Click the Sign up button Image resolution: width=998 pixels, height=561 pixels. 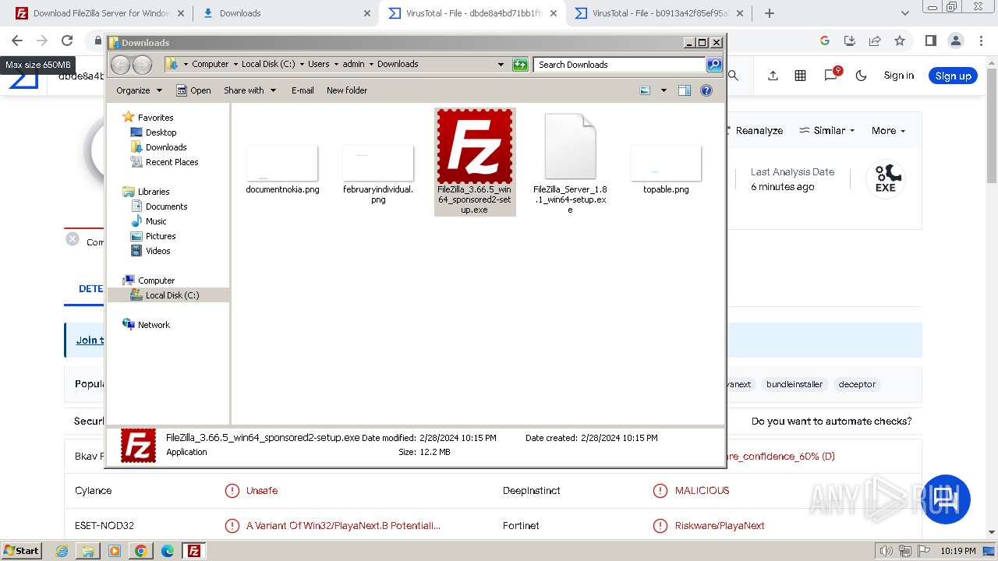953,76
